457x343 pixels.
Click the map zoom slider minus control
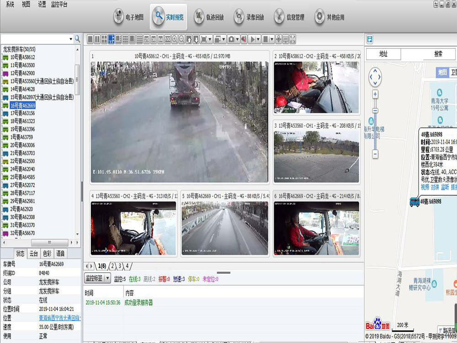376,154
